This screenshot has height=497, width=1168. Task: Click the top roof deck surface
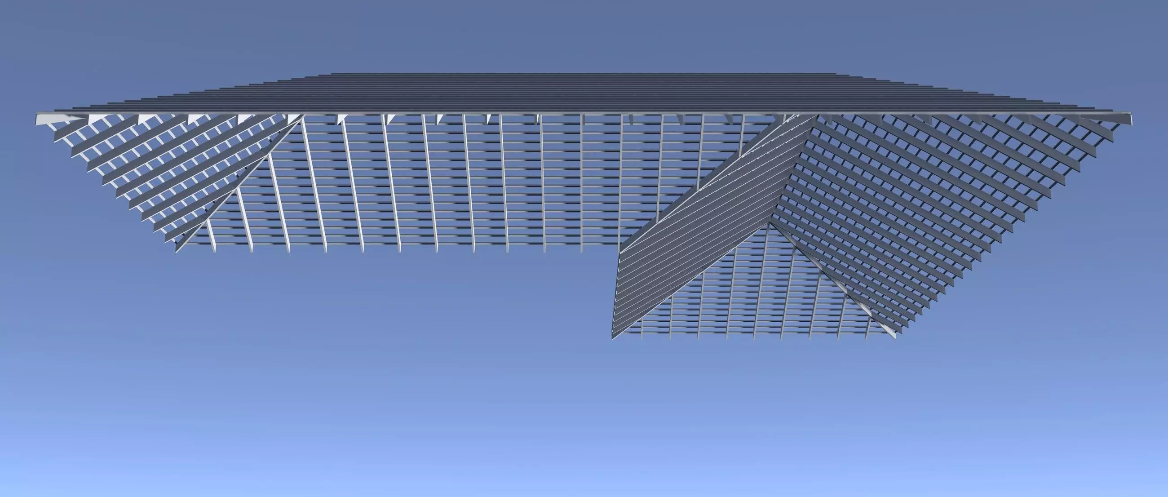585,93
